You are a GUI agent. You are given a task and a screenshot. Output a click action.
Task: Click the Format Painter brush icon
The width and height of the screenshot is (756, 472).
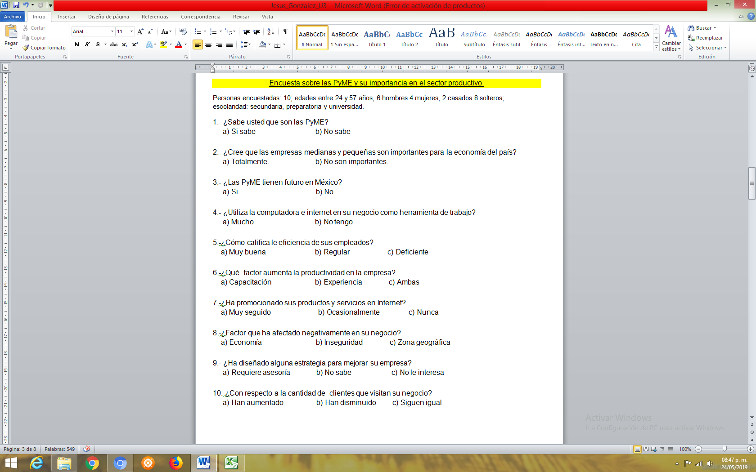tap(26, 48)
